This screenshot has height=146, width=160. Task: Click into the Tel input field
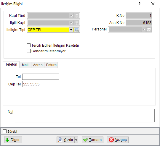tap(41, 77)
